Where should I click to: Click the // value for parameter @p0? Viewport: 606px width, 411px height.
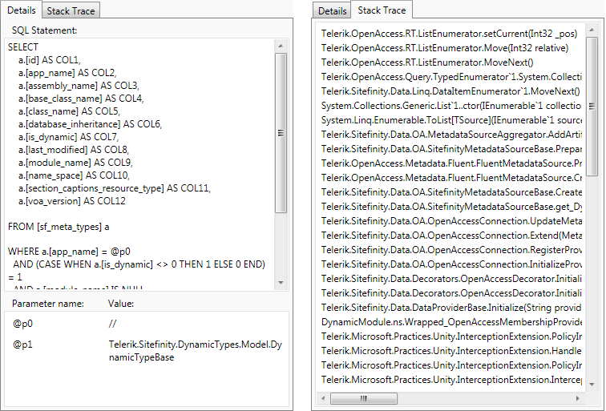[x=112, y=324]
